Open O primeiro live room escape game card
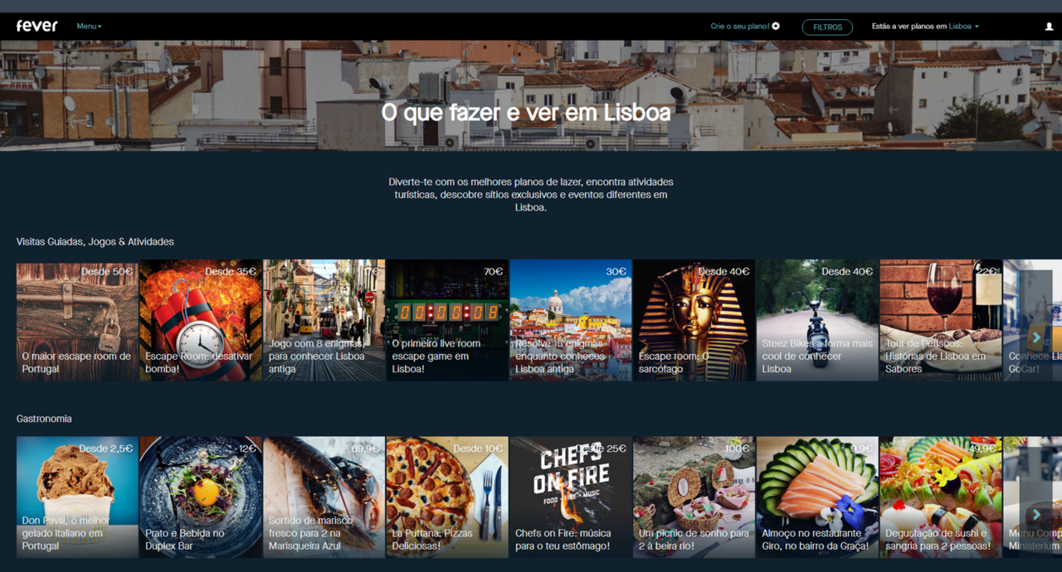The image size is (1062, 572). click(447, 321)
